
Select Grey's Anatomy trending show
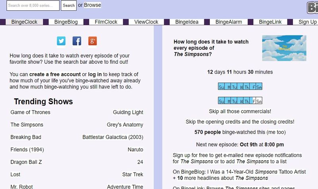[x=125, y=125]
